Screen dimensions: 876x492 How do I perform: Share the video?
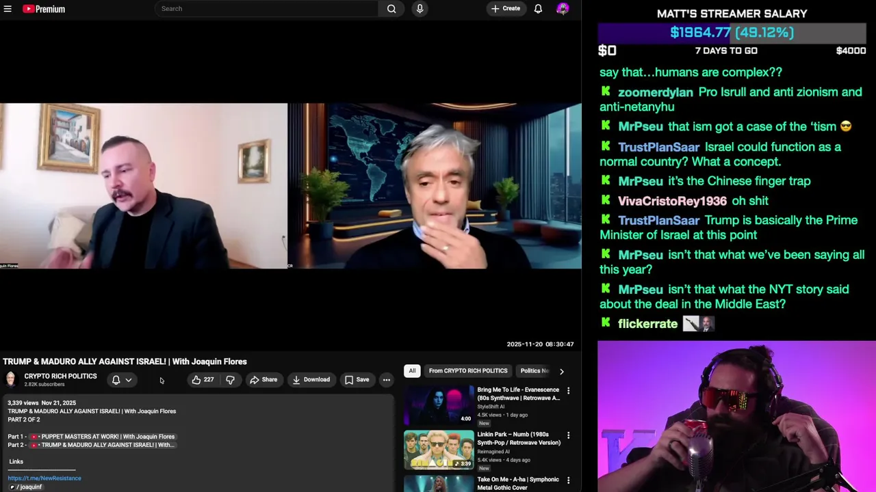(x=263, y=380)
